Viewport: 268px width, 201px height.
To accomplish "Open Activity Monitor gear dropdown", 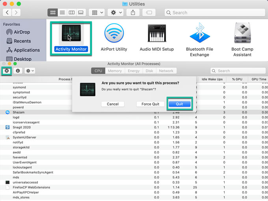I will pyautogui.click(x=30, y=71).
